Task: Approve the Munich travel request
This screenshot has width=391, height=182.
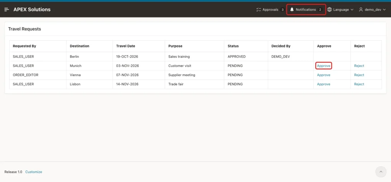Action: tap(324, 66)
